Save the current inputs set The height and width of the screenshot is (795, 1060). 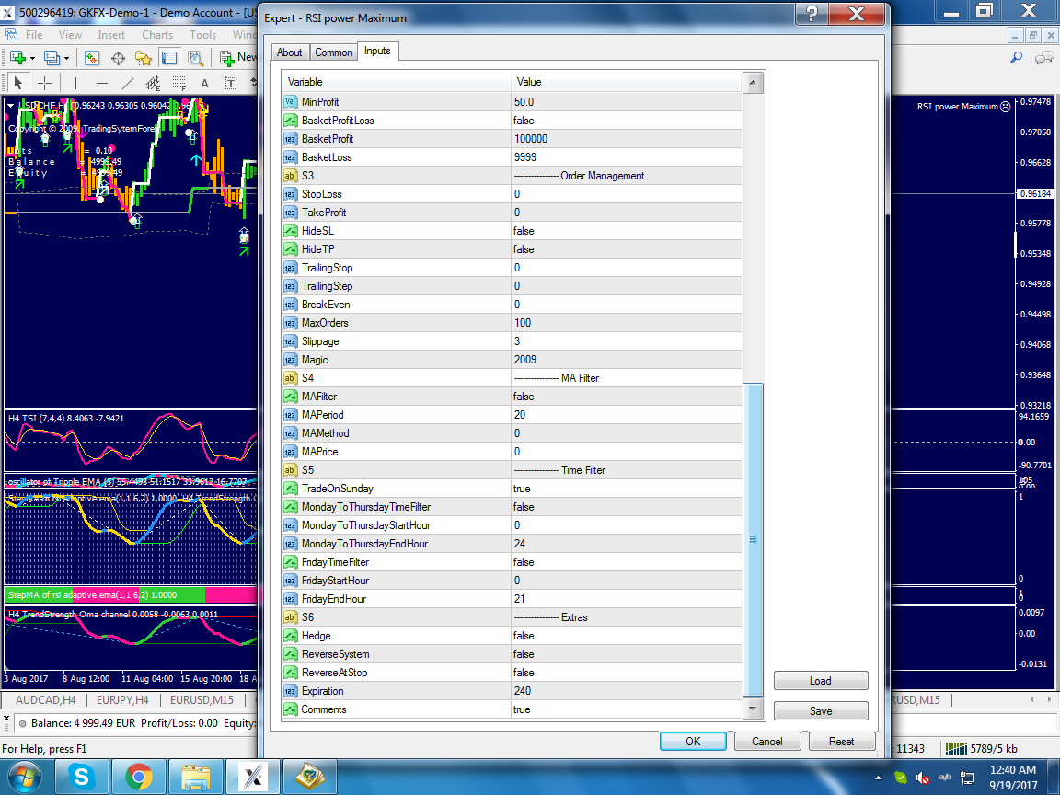[x=821, y=710]
